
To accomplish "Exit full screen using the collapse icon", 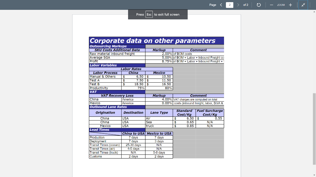I will click(303, 5).
